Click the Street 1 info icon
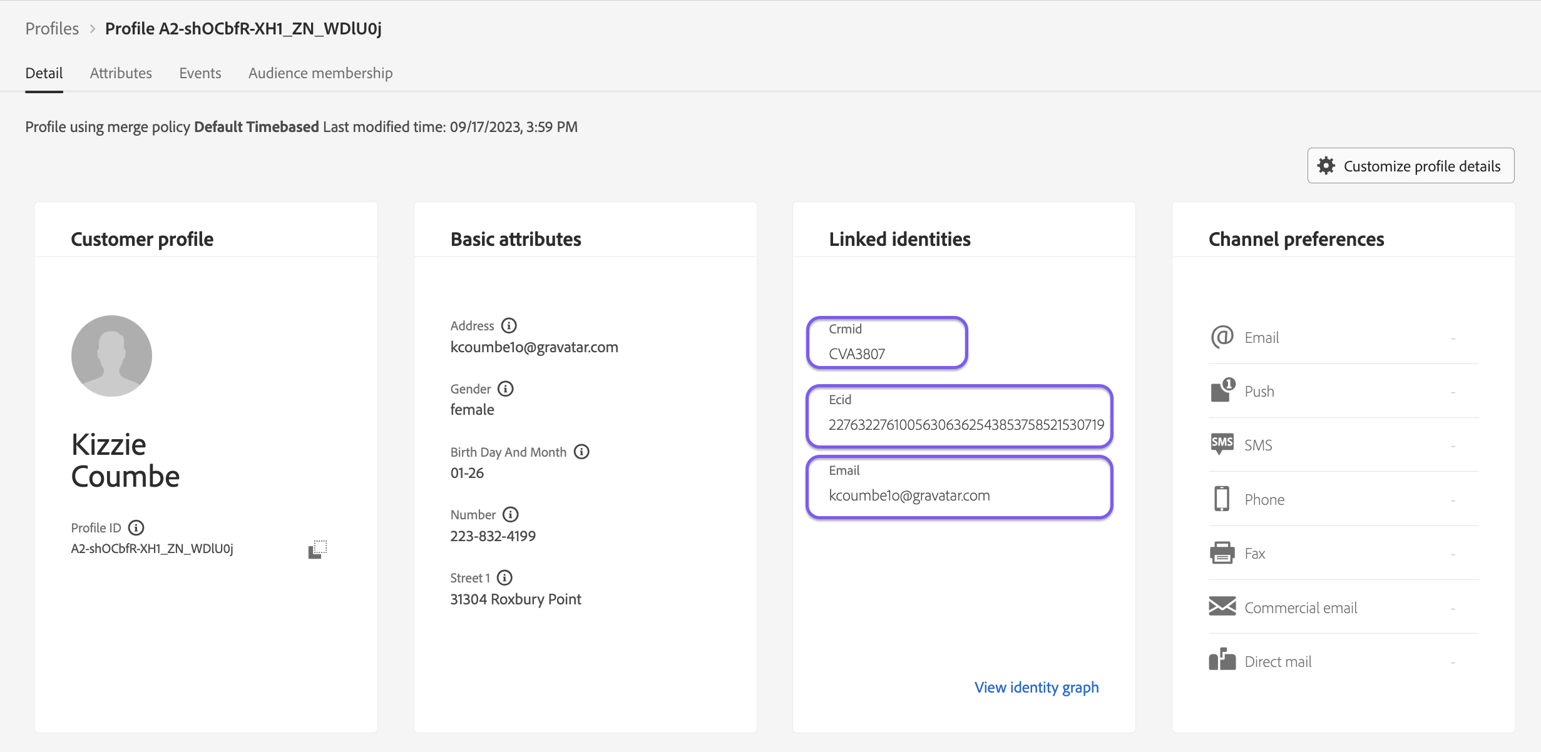 click(504, 577)
